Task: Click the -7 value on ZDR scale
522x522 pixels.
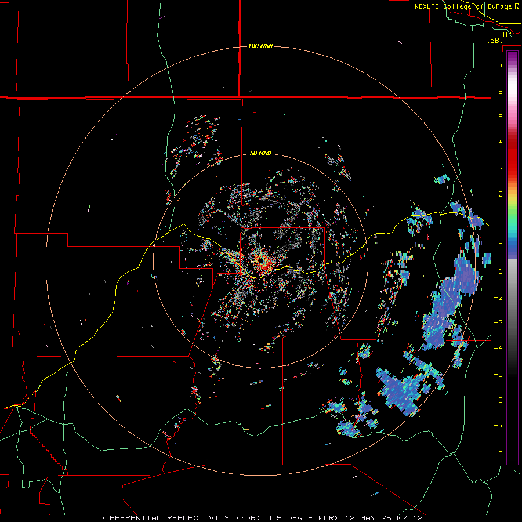Action: 498,426
